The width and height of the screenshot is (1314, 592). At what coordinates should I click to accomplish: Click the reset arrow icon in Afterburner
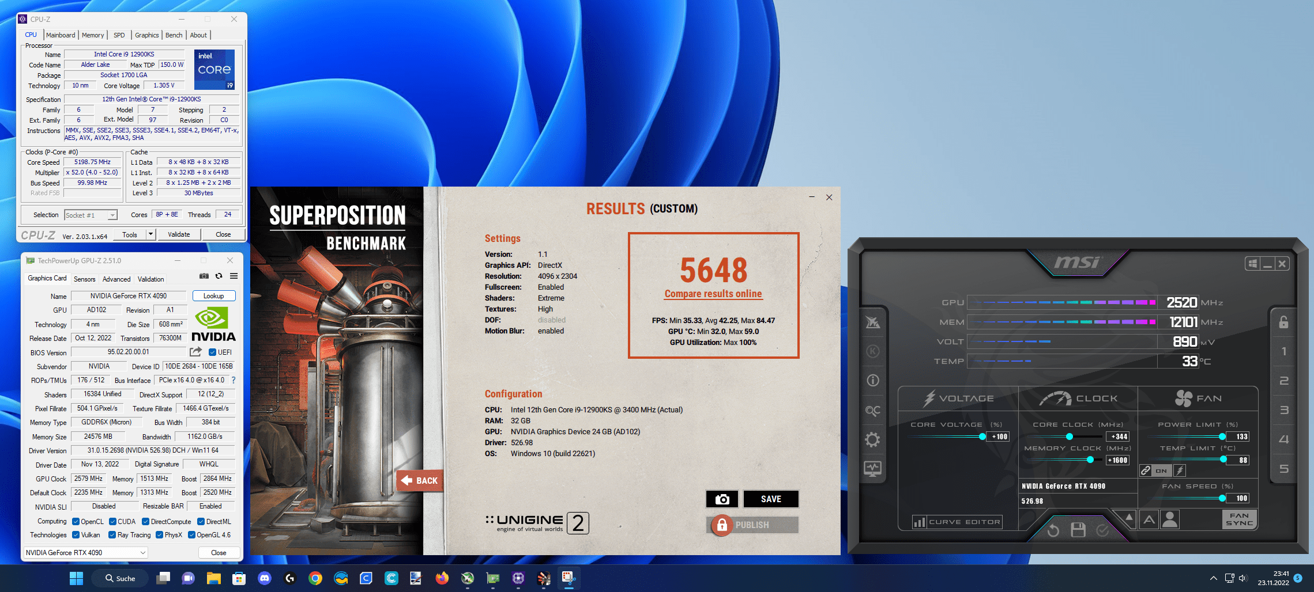point(1053,530)
